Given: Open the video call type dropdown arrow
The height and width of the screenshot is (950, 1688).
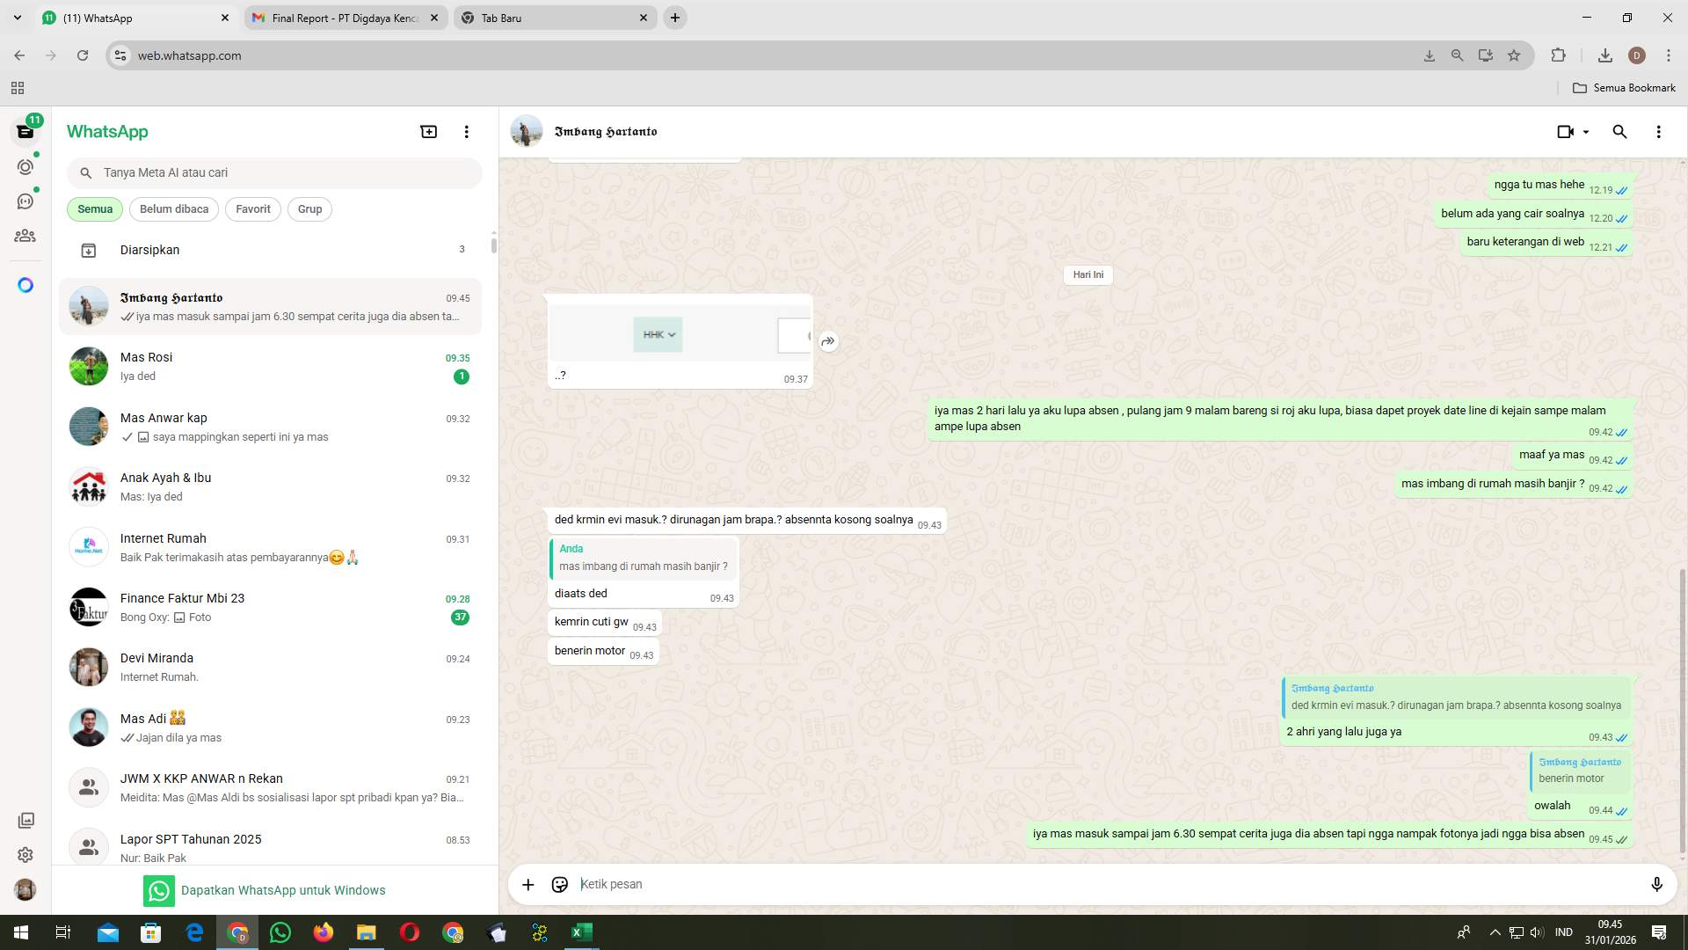Looking at the screenshot, I should click(1585, 131).
